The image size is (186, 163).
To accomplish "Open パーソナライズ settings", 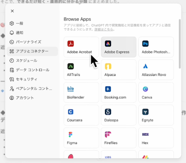I will (x=28, y=42).
